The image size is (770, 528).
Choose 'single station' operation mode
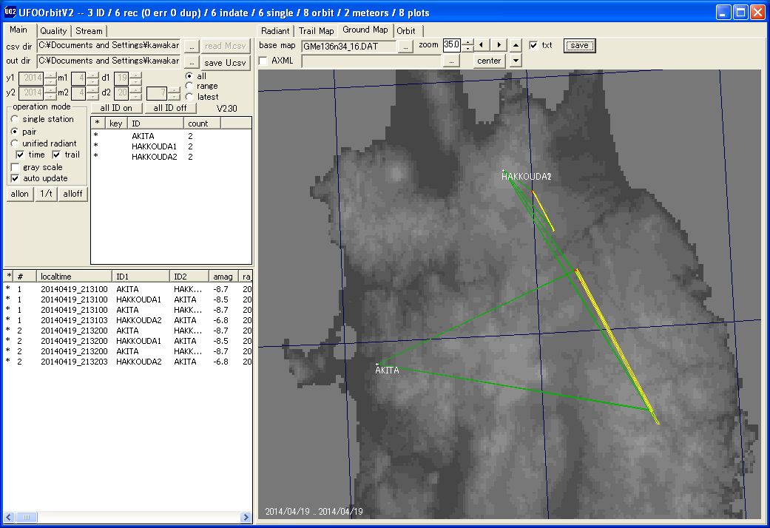point(15,119)
